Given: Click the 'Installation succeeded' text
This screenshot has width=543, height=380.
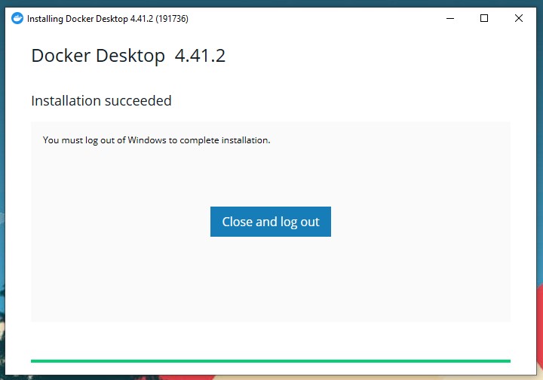Looking at the screenshot, I should 102,101.
